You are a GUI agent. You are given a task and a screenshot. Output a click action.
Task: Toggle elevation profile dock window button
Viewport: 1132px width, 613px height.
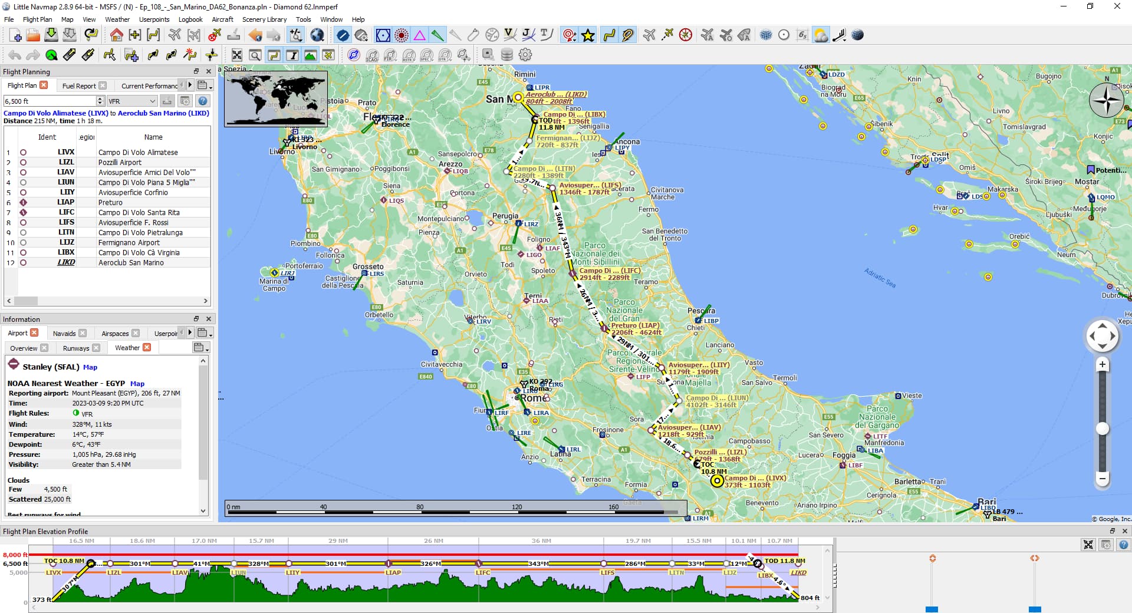tap(310, 55)
